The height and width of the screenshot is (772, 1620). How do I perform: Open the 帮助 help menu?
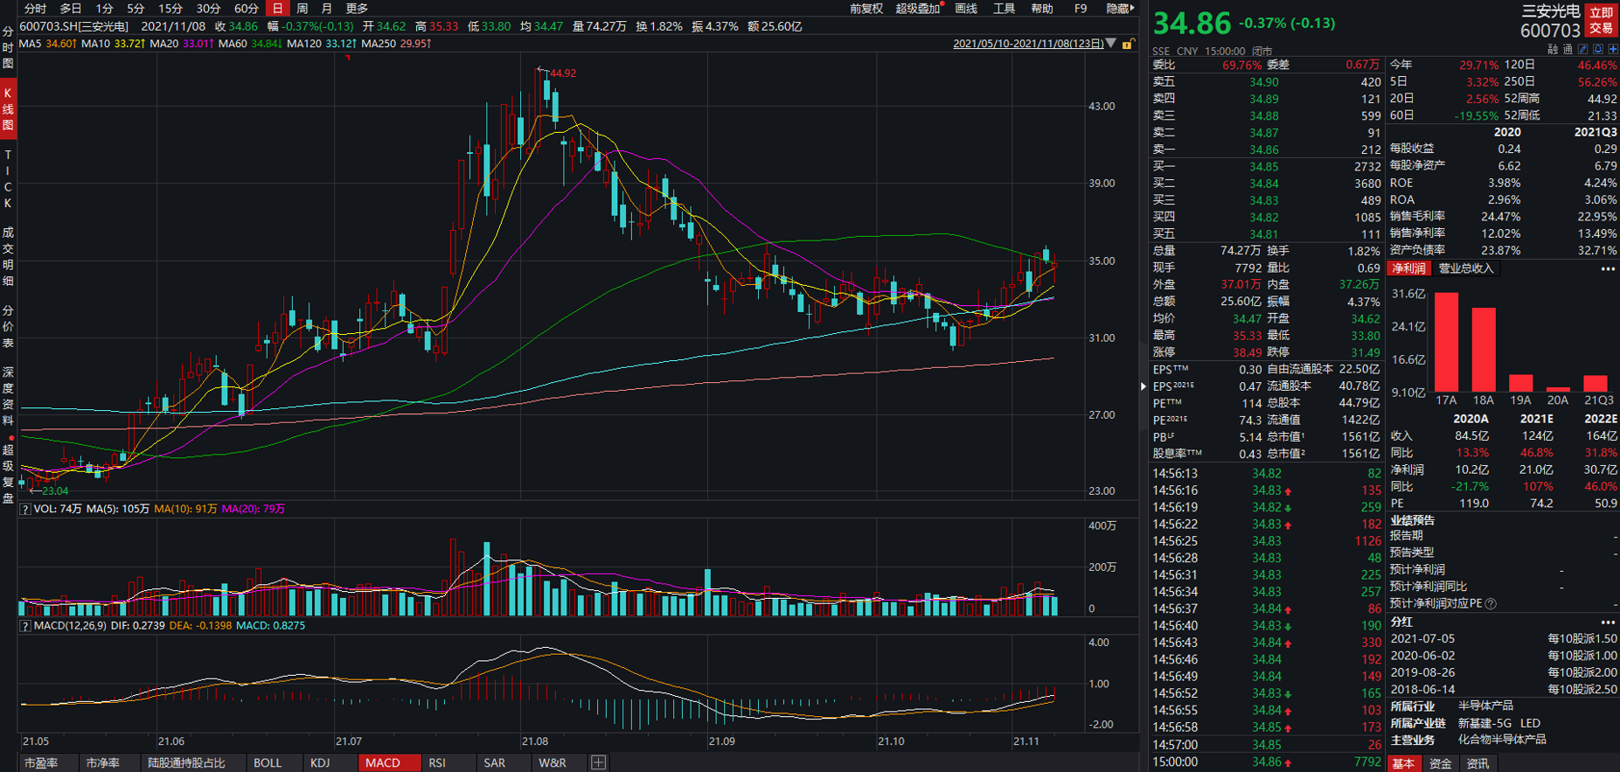(x=1042, y=8)
